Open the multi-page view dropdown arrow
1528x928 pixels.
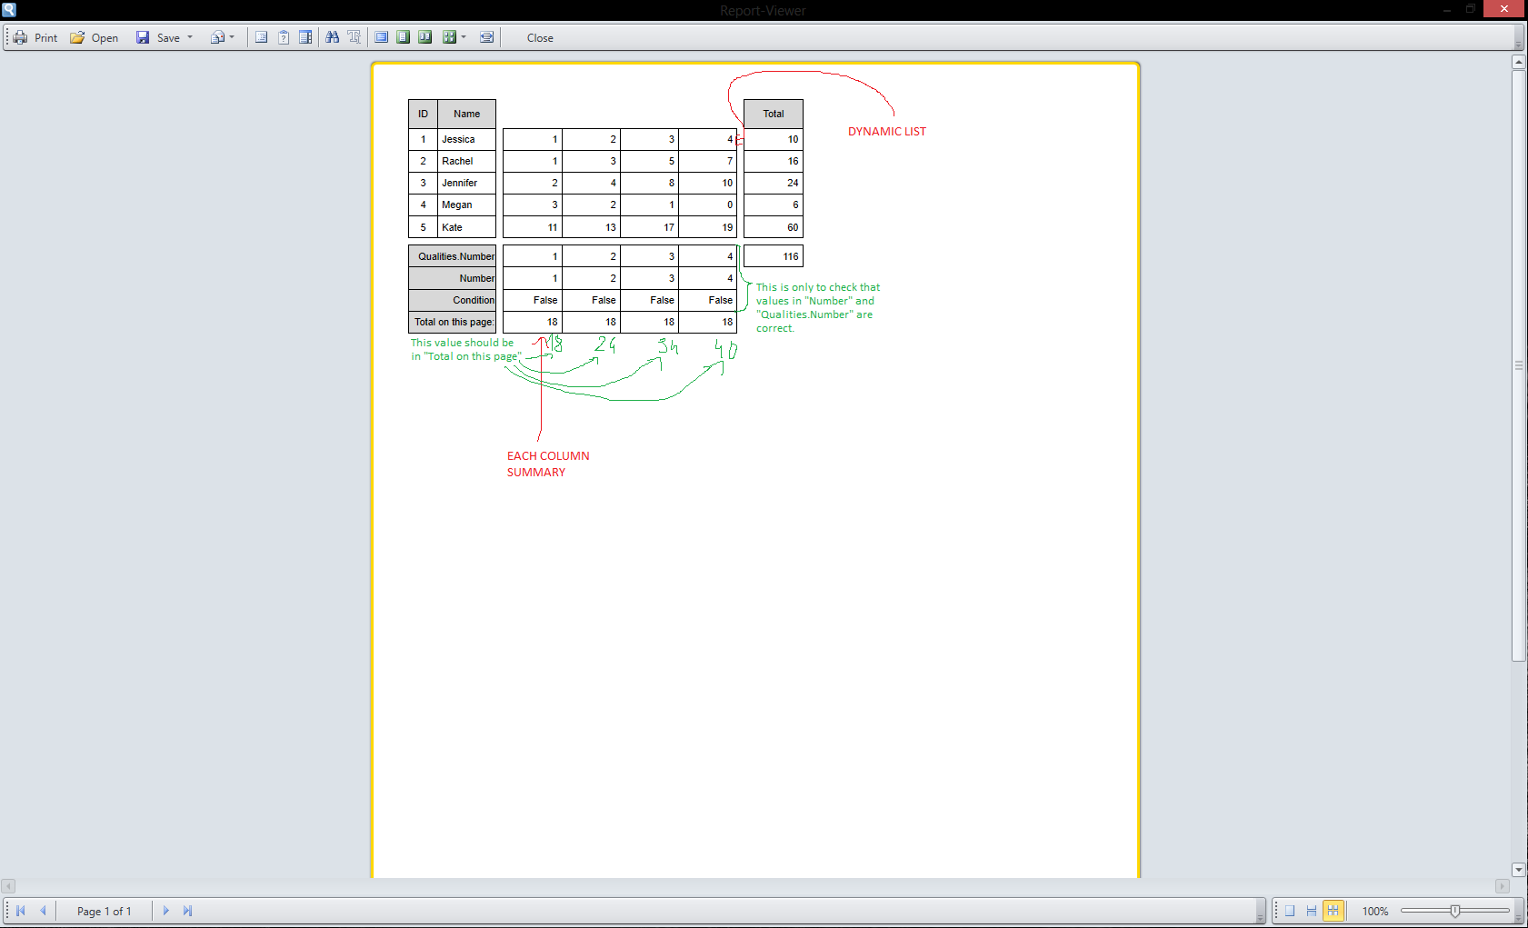pos(464,37)
